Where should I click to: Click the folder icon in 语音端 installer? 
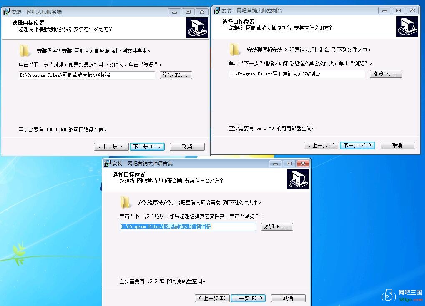[x=126, y=202]
